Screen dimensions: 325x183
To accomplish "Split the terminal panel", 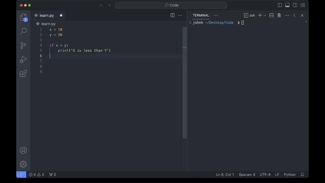I will 271,15.
